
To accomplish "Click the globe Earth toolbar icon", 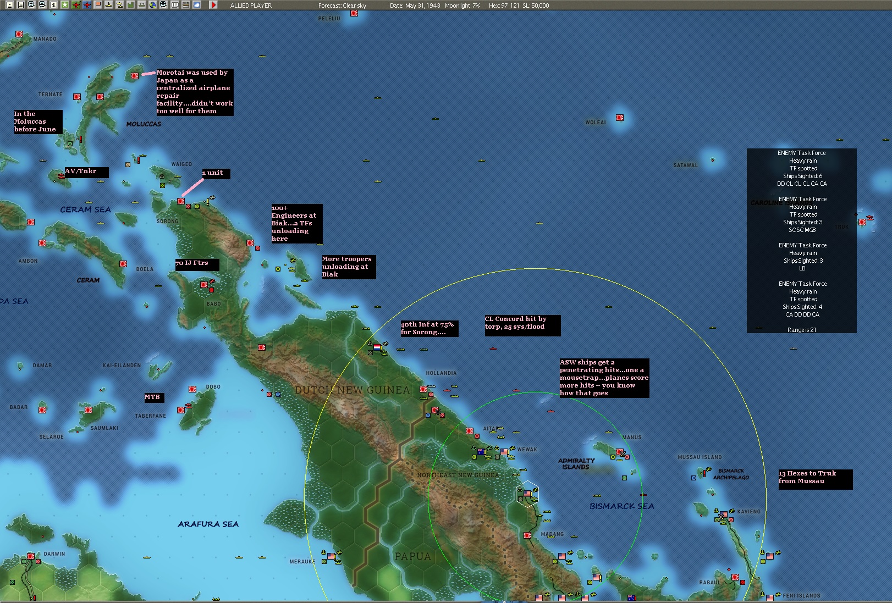I will click(153, 5).
